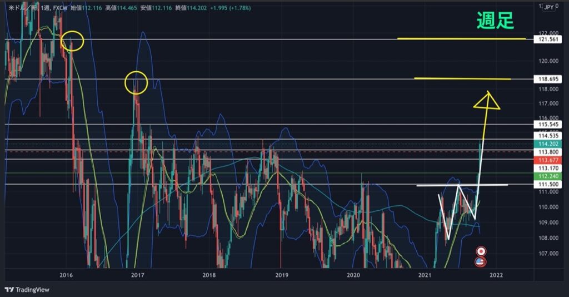Click the 107.000 price axis tick
The height and width of the screenshot is (297, 569).
[x=548, y=254]
